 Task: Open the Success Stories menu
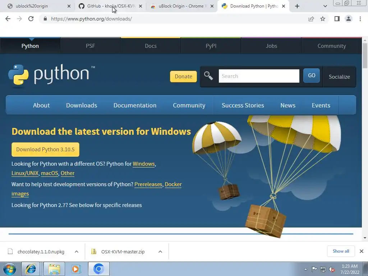click(x=243, y=105)
